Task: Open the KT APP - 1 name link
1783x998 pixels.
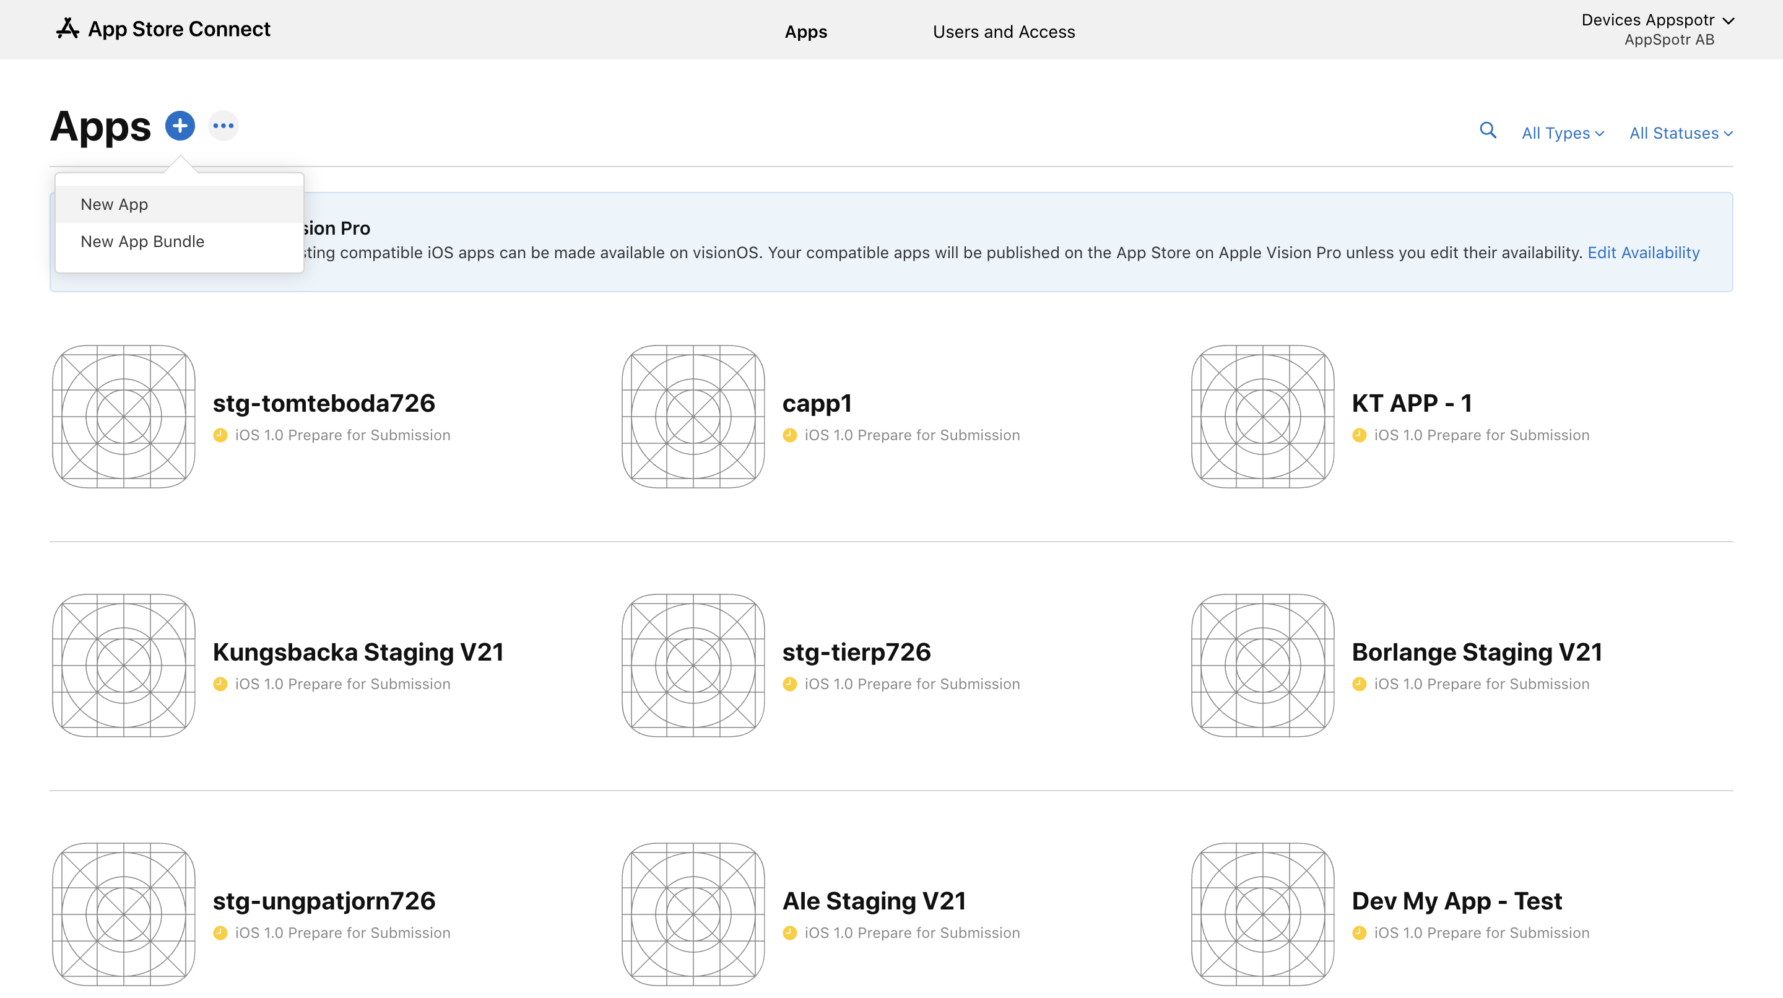Action: coord(1412,403)
